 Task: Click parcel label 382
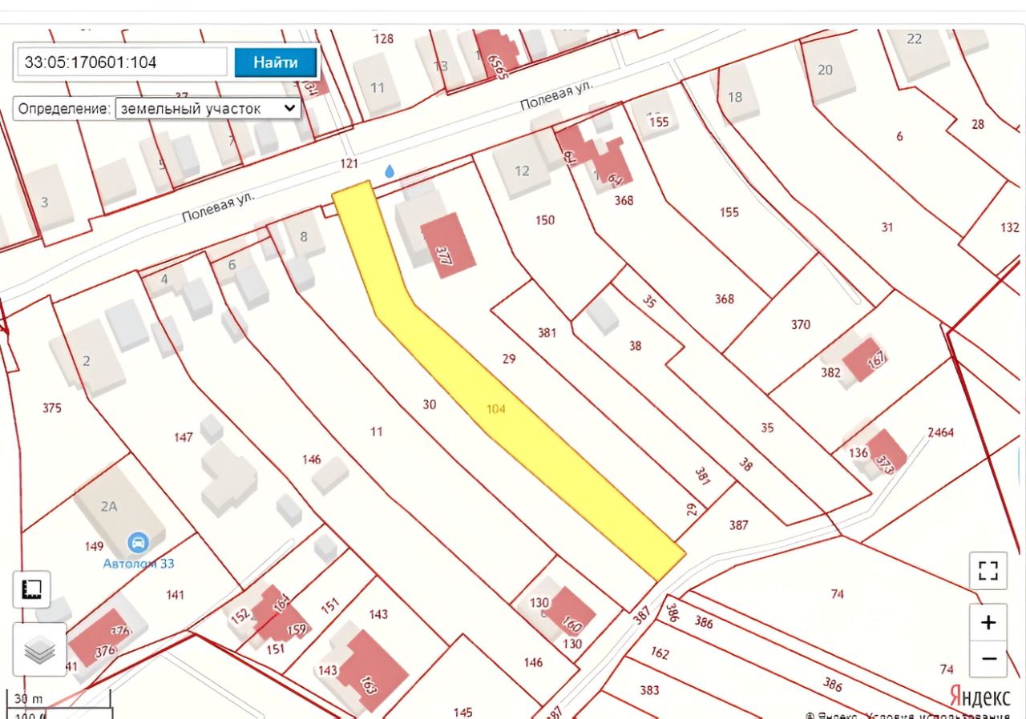(x=830, y=372)
